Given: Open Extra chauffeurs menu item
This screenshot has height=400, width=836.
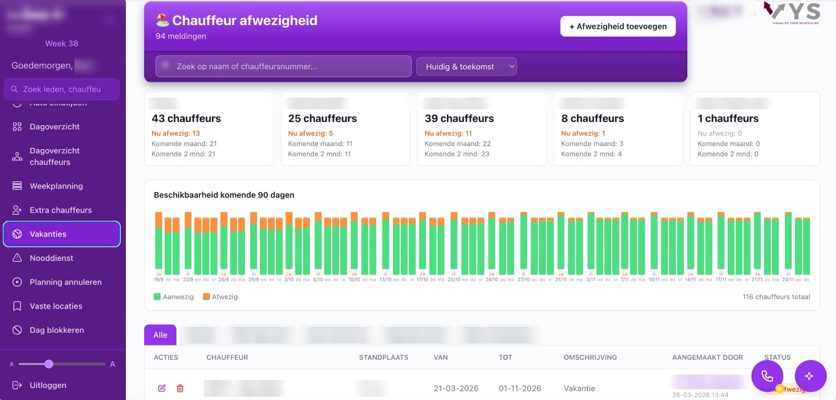Looking at the screenshot, I should click(x=62, y=210).
